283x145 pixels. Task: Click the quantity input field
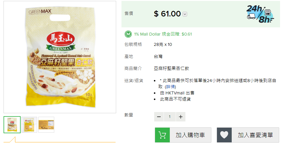(x=170, y=117)
